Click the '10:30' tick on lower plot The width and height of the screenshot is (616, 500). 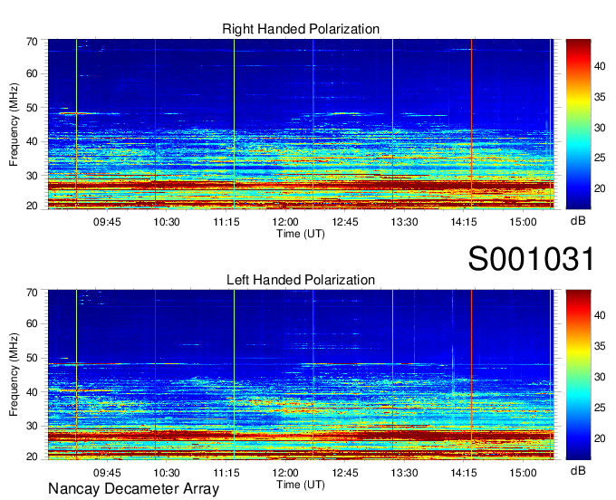(166, 473)
